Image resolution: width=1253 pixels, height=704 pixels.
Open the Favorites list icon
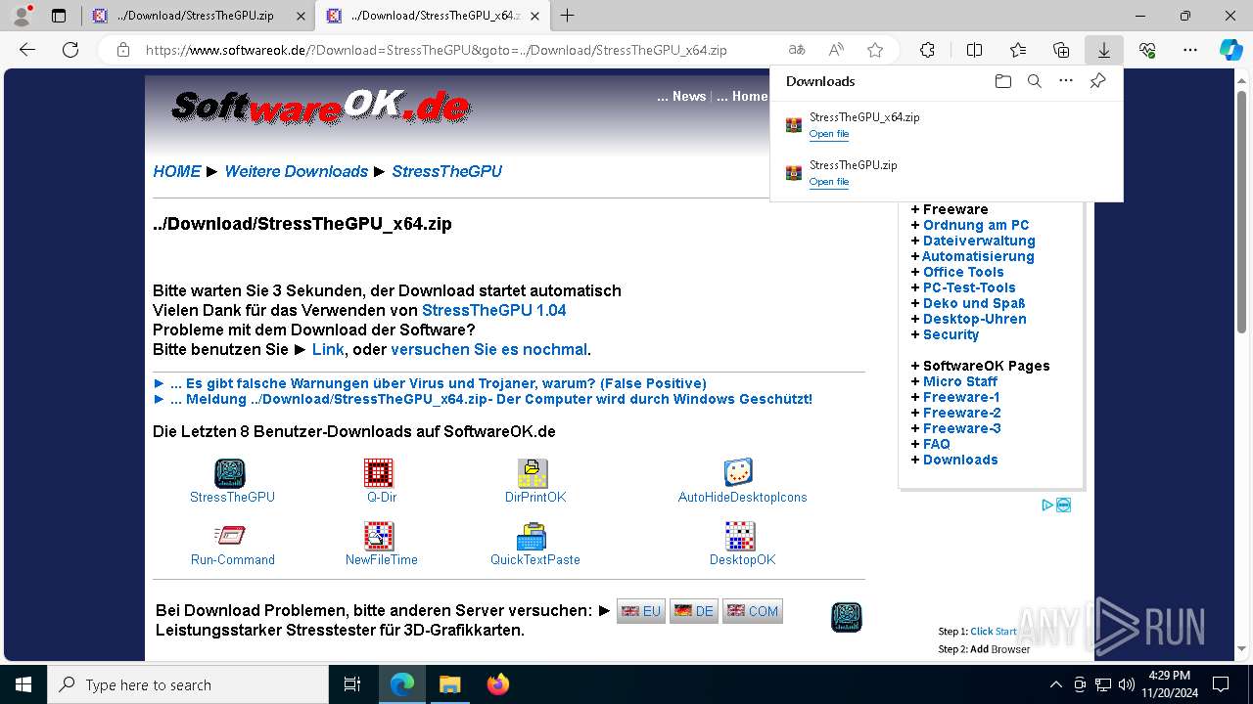coord(1018,50)
